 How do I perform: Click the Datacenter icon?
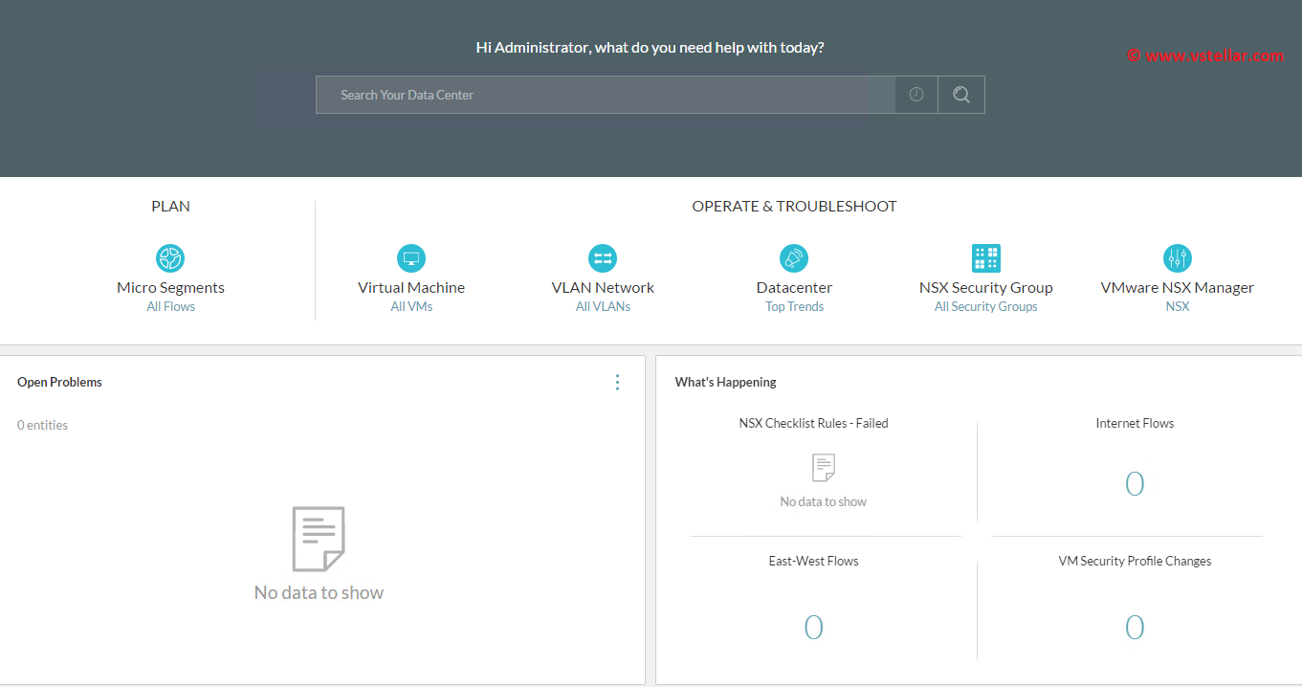794,258
